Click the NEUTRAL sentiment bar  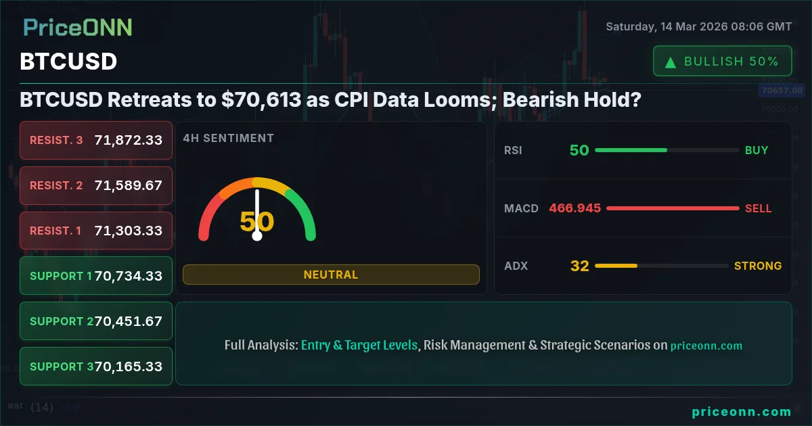pos(331,275)
